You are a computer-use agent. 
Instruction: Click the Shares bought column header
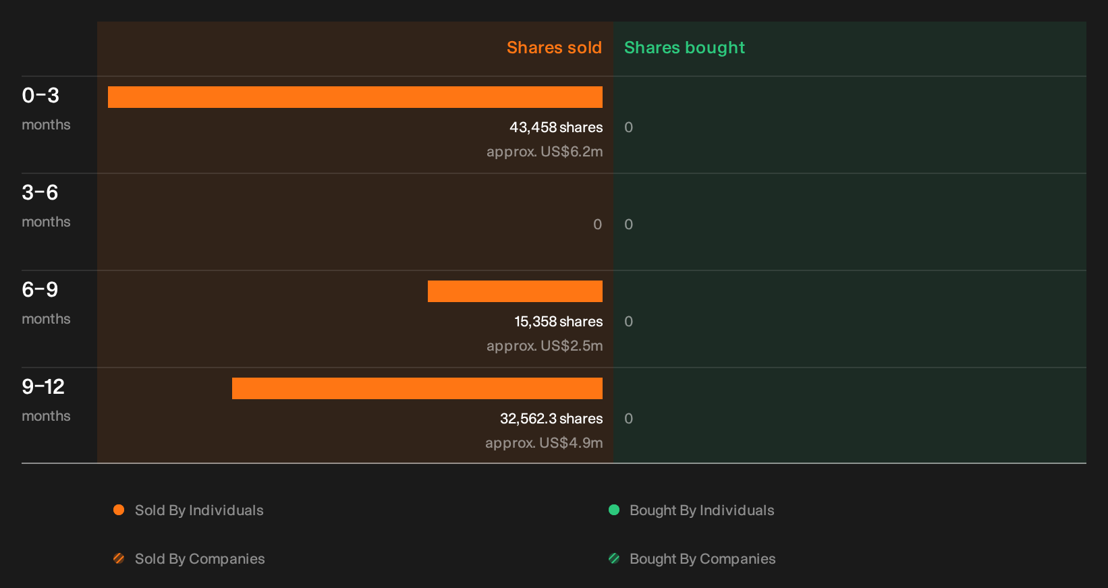[684, 48]
